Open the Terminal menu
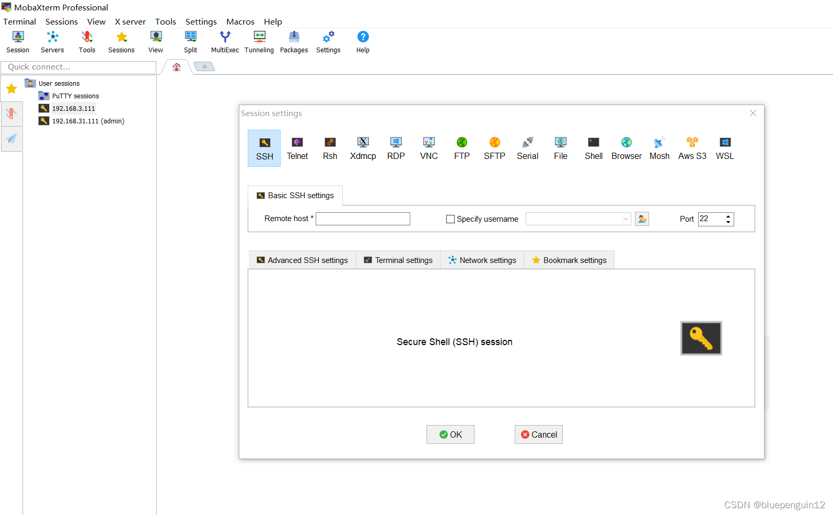This screenshot has width=833, height=515. click(x=20, y=21)
